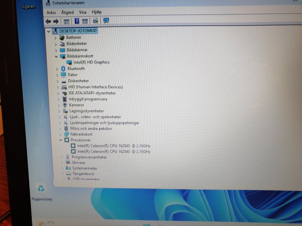
Task: Select the Lagringsstyrenheter label
Action: click(87, 111)
